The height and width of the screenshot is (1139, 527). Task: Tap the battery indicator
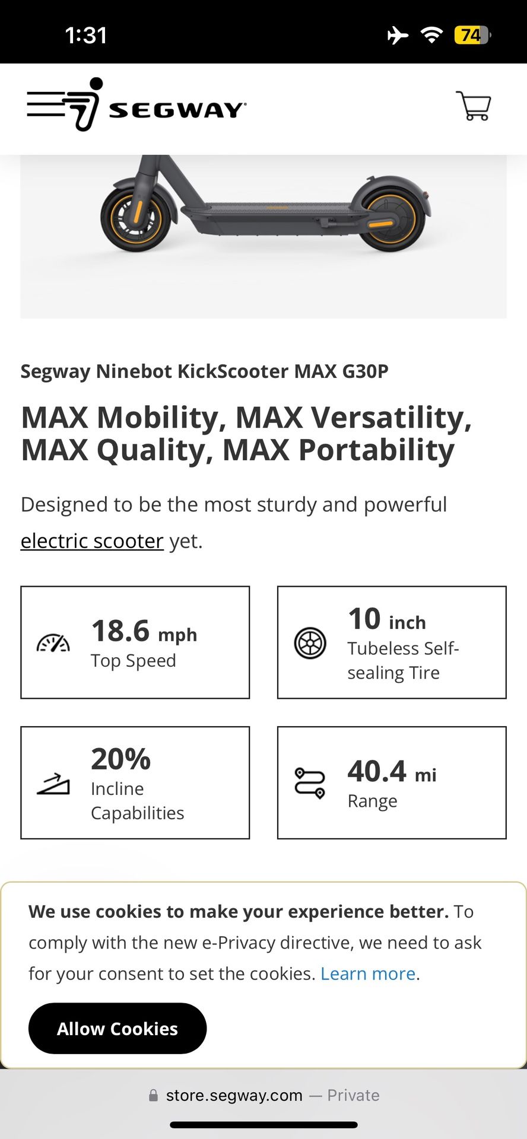click(x=471, y=36)
